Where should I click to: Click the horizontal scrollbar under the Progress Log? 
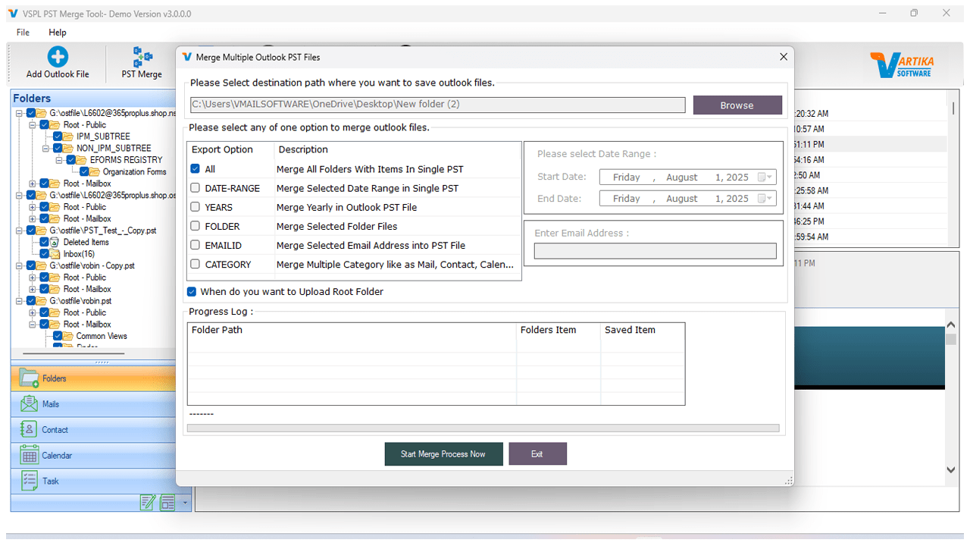[x=485, y=428]
